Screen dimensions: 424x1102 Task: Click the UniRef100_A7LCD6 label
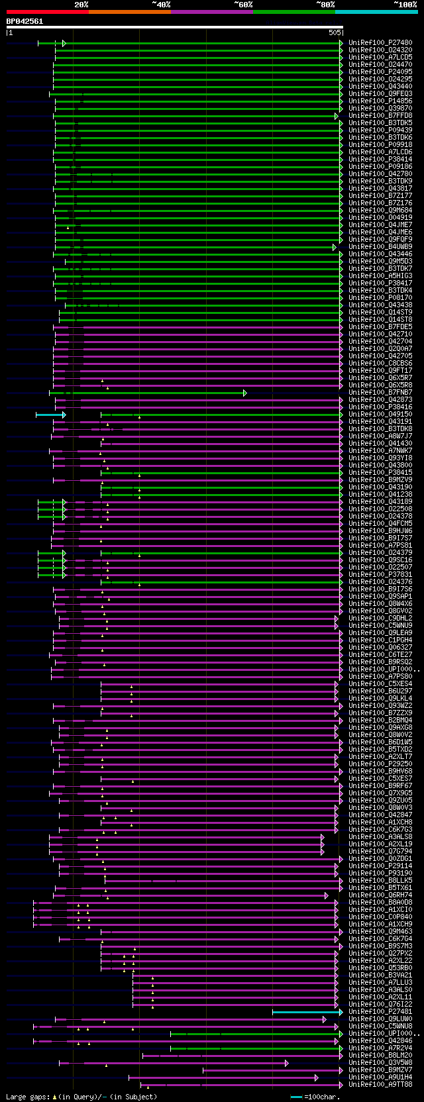(x=380, y=152)
